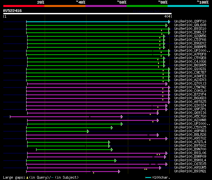This screenshot has width=212, height=180.
Task: Click the UniRef100_B8BMP5 label
Action: (190, 47)
